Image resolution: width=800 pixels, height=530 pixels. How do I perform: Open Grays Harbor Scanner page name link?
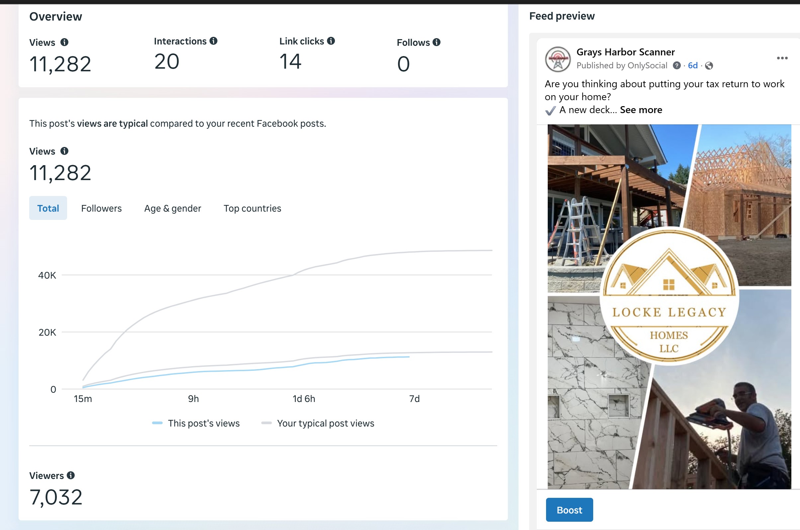tap(625, 52)
